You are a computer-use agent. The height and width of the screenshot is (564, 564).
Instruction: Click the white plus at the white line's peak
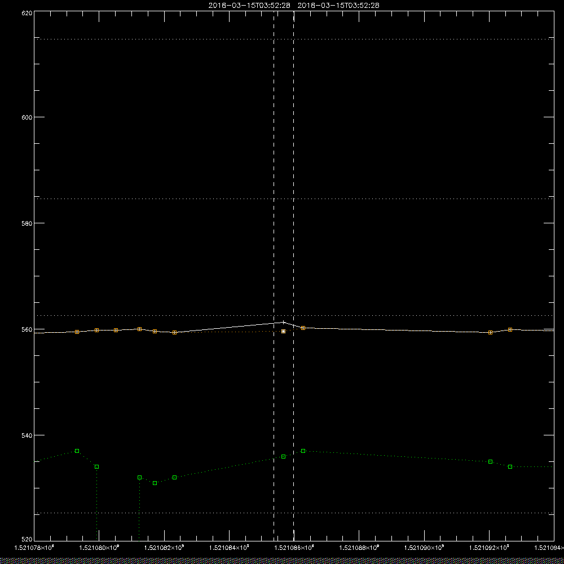[x=284, y=322]
